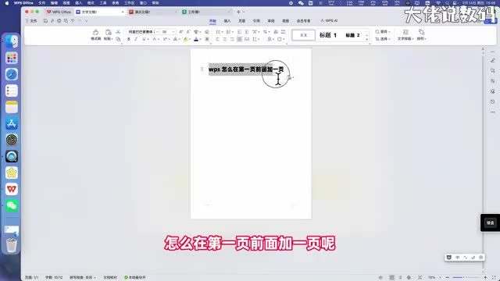Increase font size with the larger A
This screenshot has height=281, width=500.
tap(180, 32)
